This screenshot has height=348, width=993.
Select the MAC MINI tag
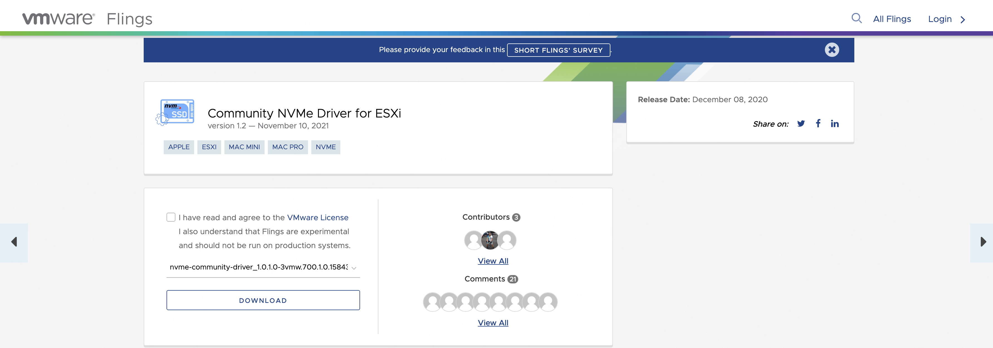click(x=244, y=147)
